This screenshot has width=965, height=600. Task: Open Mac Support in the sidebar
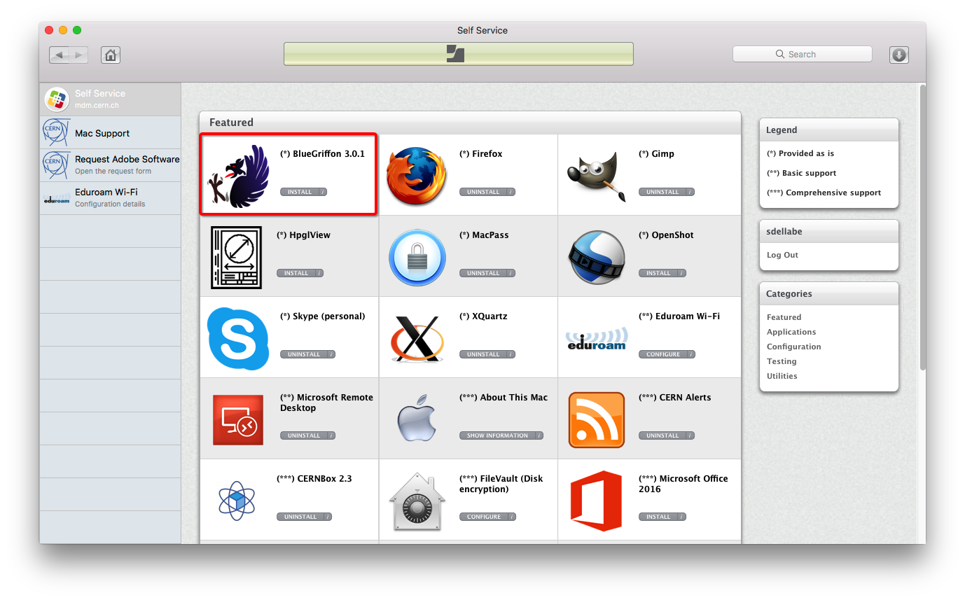tap(110, 132)
